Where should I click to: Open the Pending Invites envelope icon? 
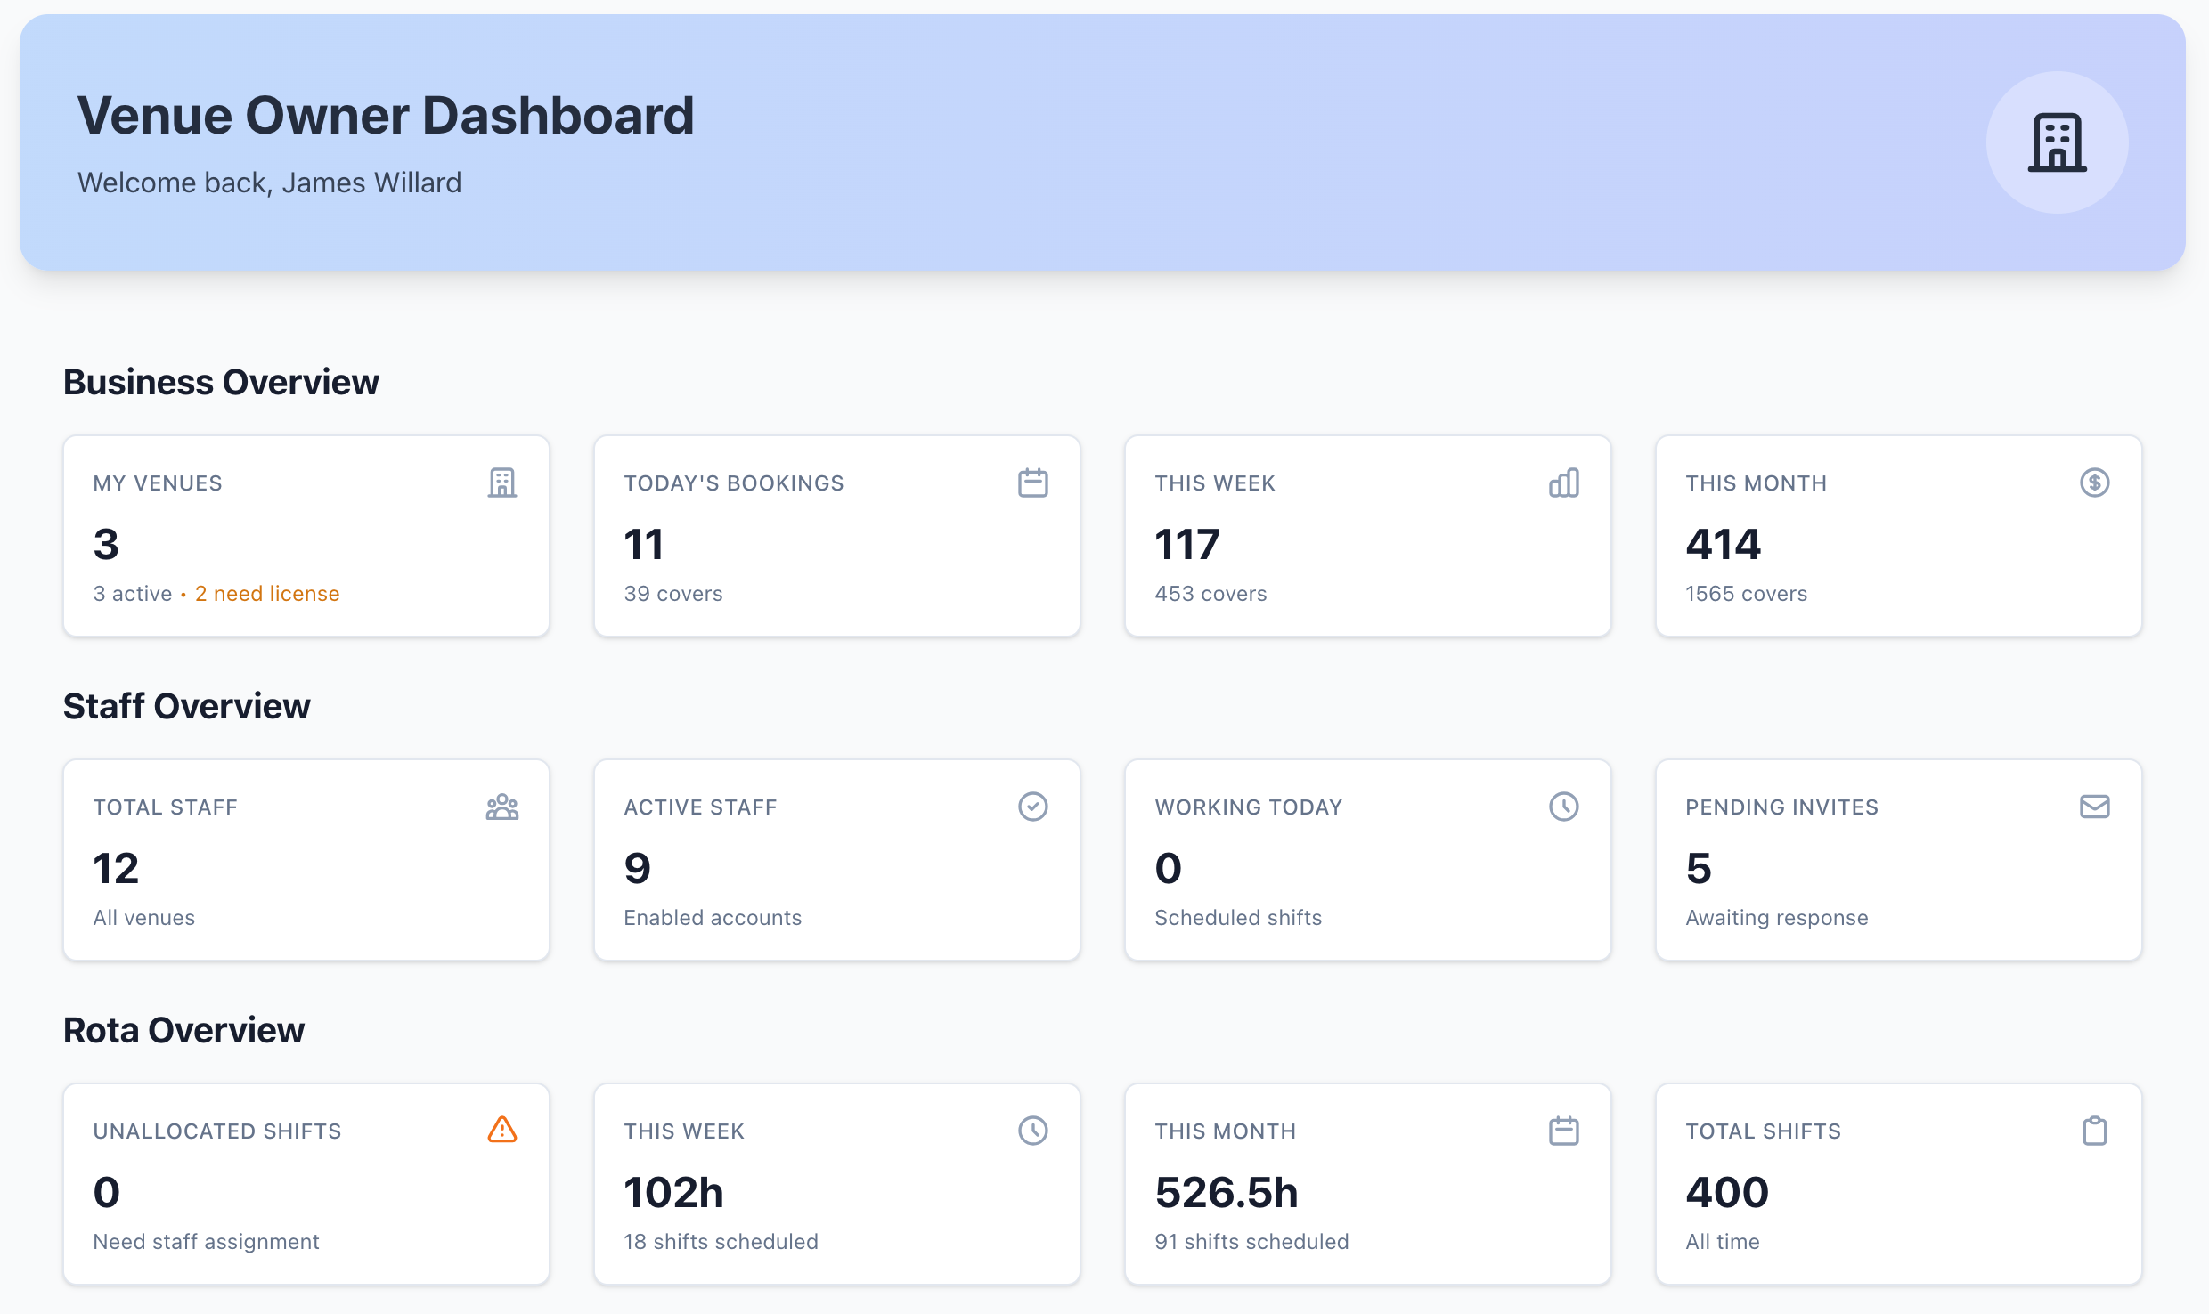(x=2095, y=807)
